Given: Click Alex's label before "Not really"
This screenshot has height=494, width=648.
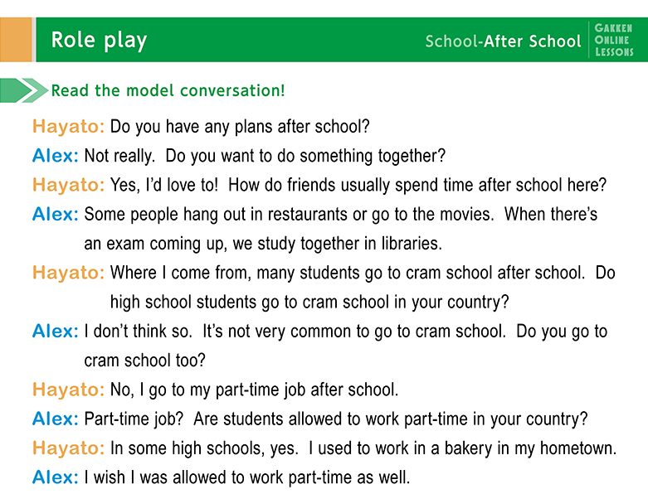Looking at the screenshot, I should click(55, 156).
